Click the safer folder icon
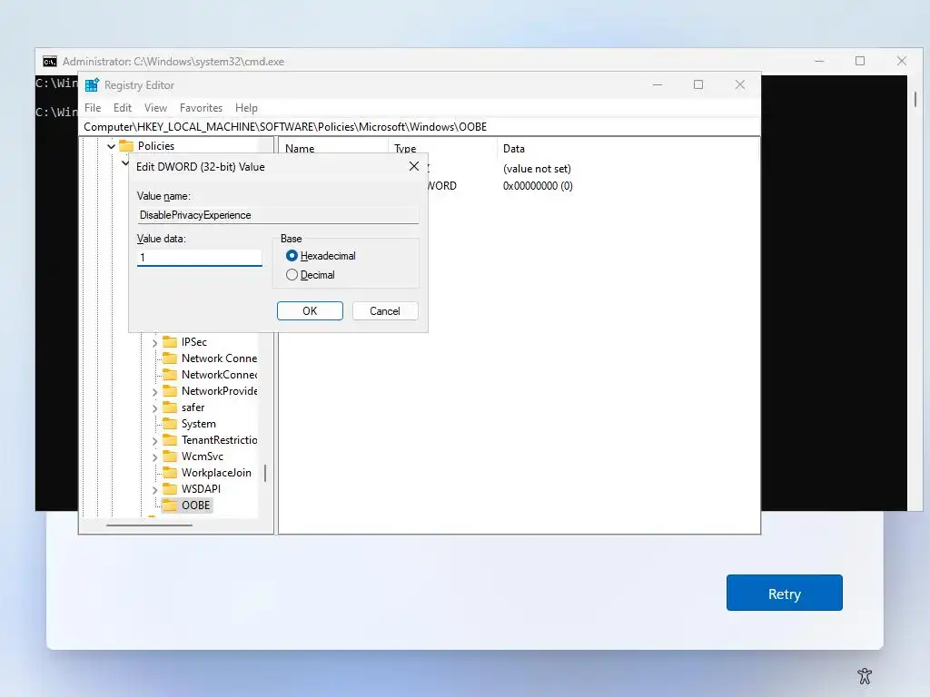The height and width of the screenshot is (697, 930). pos(170,407)
